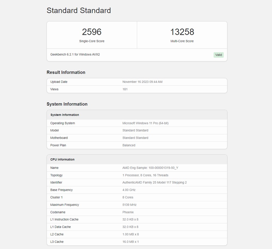Click the large Standard Standard page title

[79, 11]
